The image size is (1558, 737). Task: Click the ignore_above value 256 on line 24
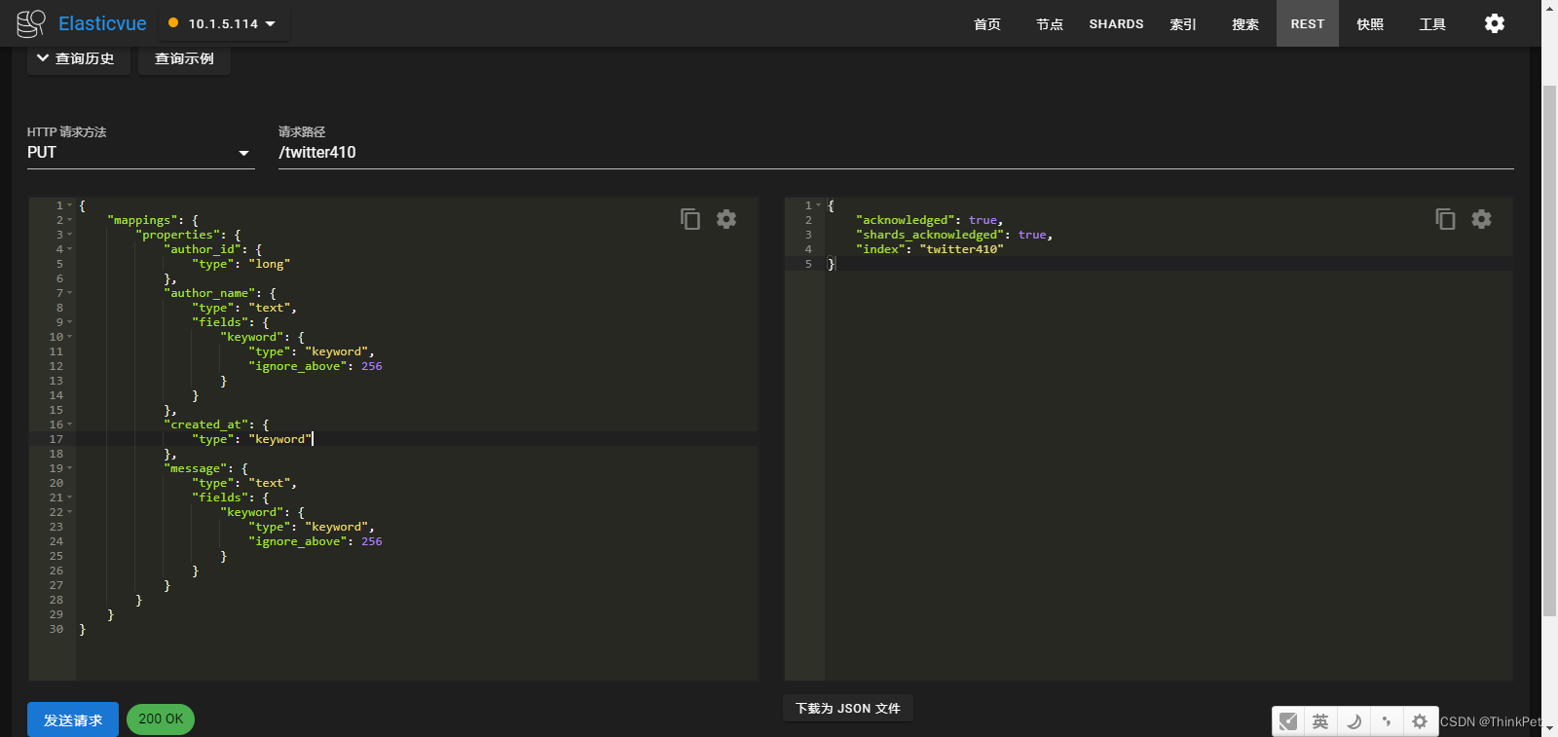click(372, 541)
